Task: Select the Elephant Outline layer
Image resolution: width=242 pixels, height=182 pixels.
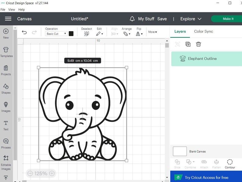Action: (207, 59)
